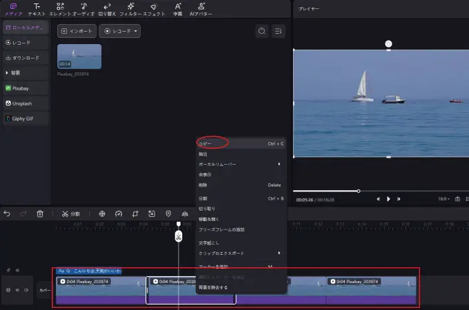This screenshot has height=310, width=469.
Task: Toggle track lock icon on video track
Action: (8, 290)
